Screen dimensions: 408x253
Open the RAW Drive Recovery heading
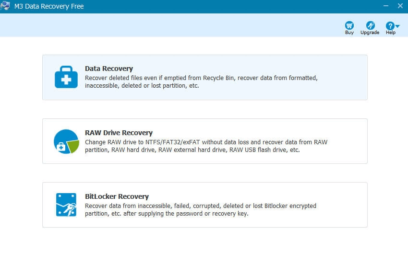click(x=119, y=133)
